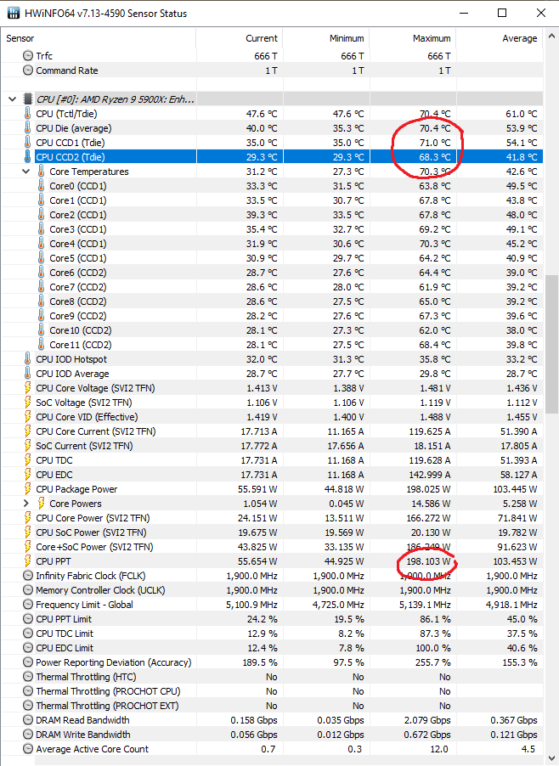The width and height of the screenshot is (559, 766).
Task: Click the Trfc clock icon
Action: tap(28, 56)
